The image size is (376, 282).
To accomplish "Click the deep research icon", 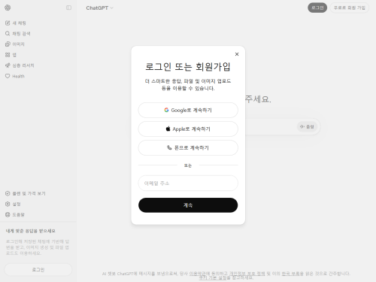I will click(x=8, y=65).
